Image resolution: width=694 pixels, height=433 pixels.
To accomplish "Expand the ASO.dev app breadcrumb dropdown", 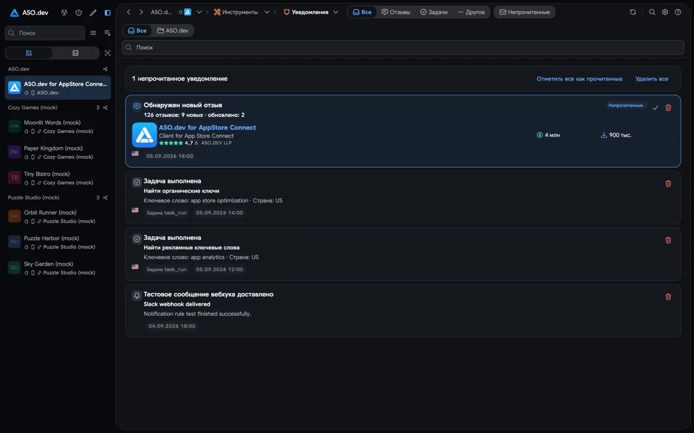I will click(199, 12).
